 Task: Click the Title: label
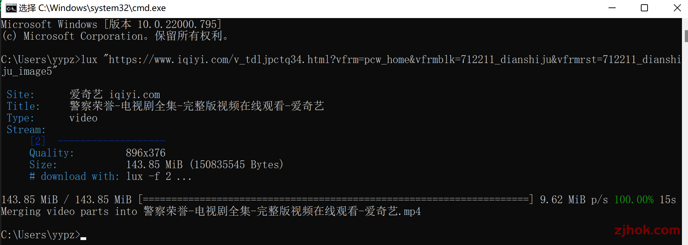click(23, 106)
